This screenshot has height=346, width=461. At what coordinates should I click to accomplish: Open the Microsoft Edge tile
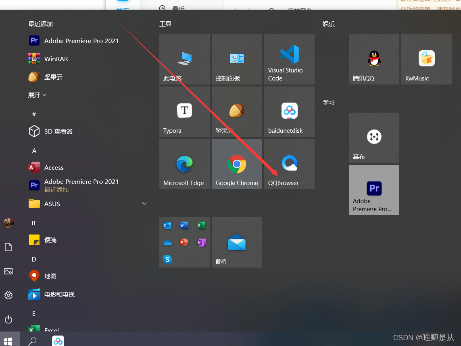click(184, 164)
